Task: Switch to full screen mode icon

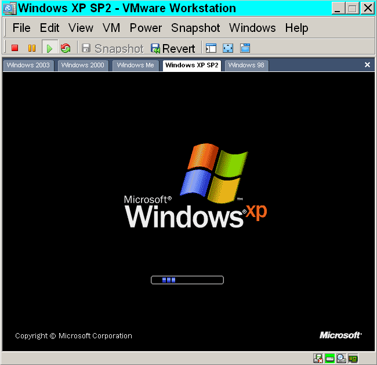Action: click(x=228, y=48)
